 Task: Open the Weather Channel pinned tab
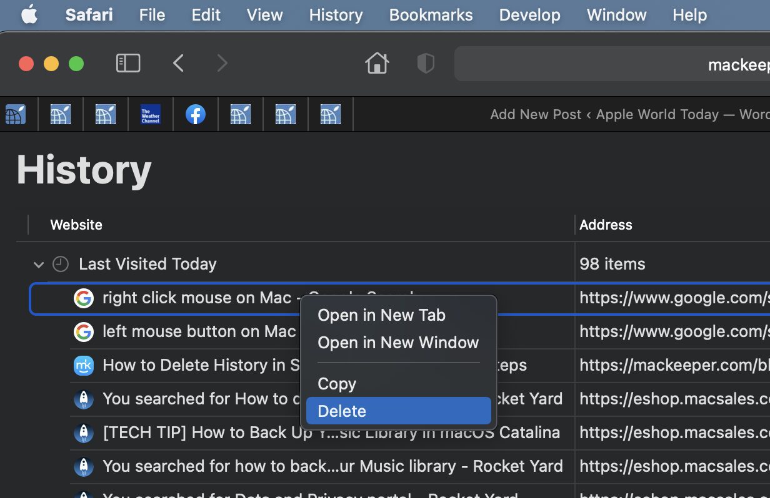point(150,114)
